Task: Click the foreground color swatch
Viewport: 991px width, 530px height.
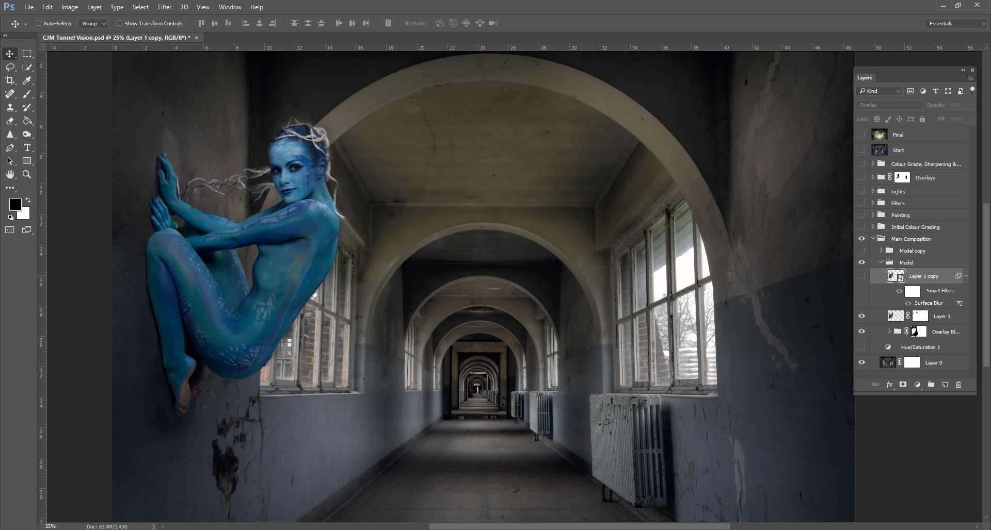Action: point(15,205)
